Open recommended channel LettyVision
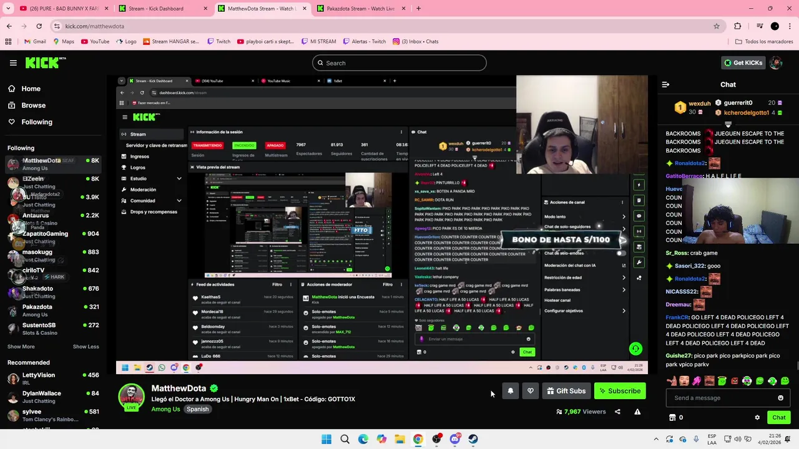The image size is (799, 449). (x=52, y=379)
